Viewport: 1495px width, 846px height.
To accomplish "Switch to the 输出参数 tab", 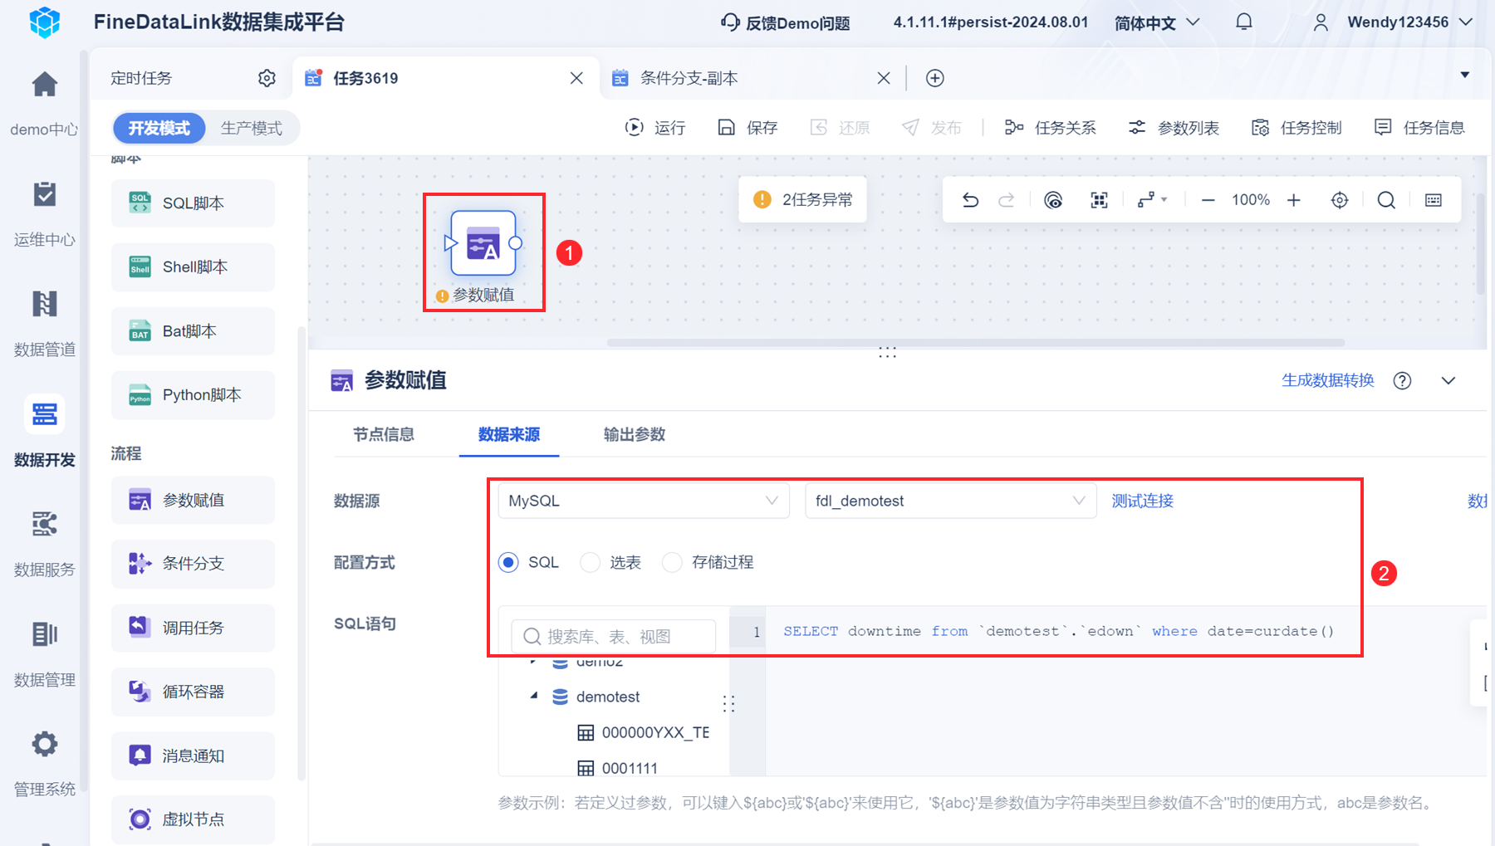I will (635, 434).
